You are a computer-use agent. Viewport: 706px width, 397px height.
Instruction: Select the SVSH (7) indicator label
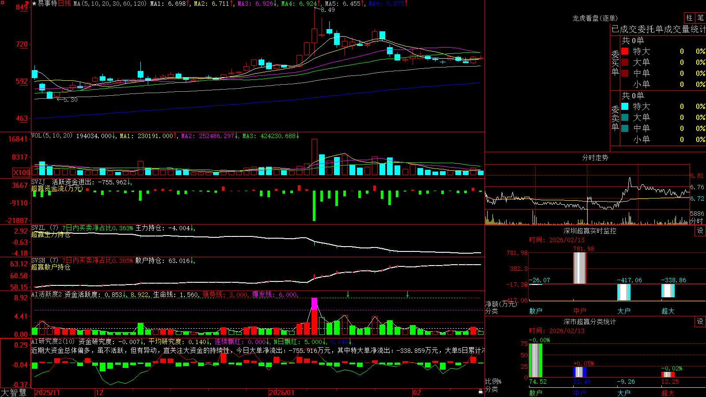[x=45, y=261]
